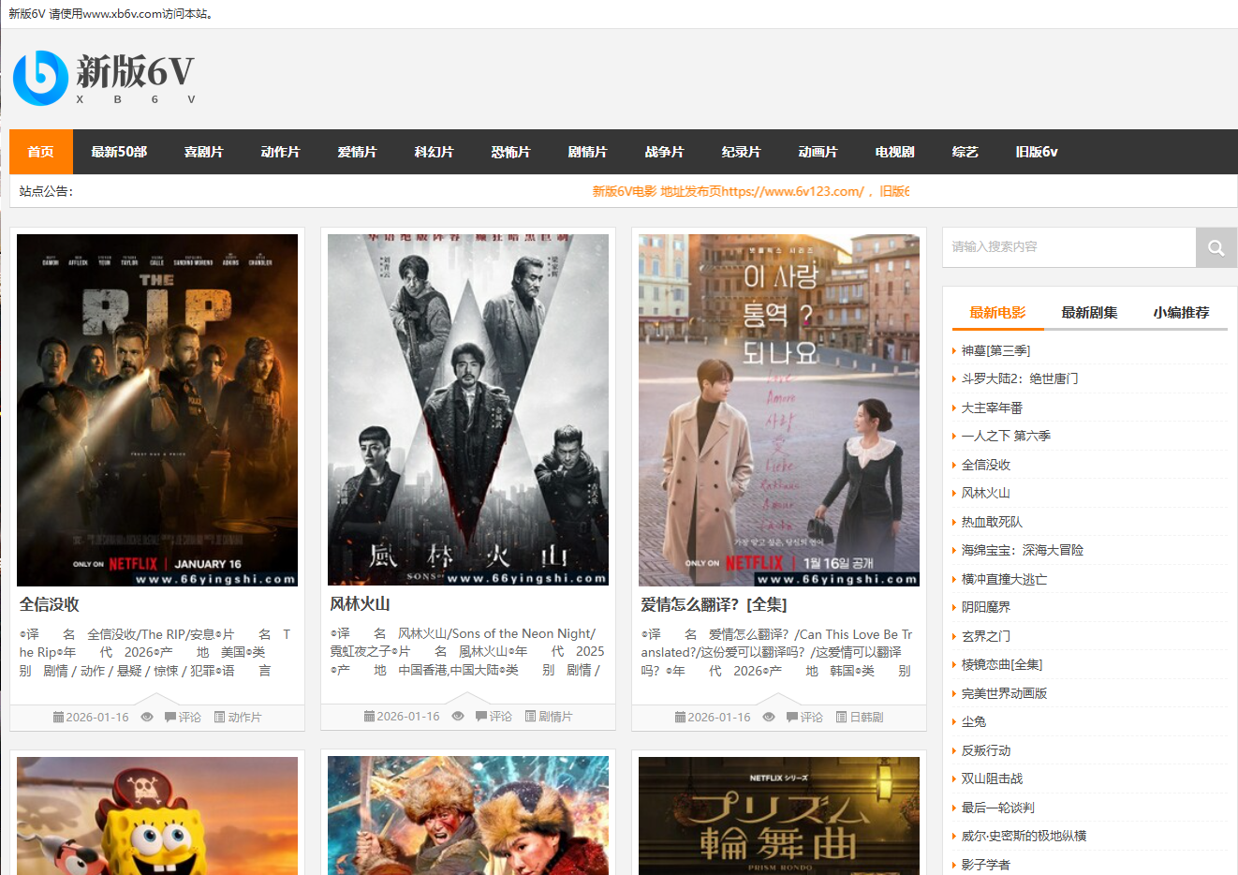Switch to the 最新剧集 sidebar tab

click(x=1089, y=313)
